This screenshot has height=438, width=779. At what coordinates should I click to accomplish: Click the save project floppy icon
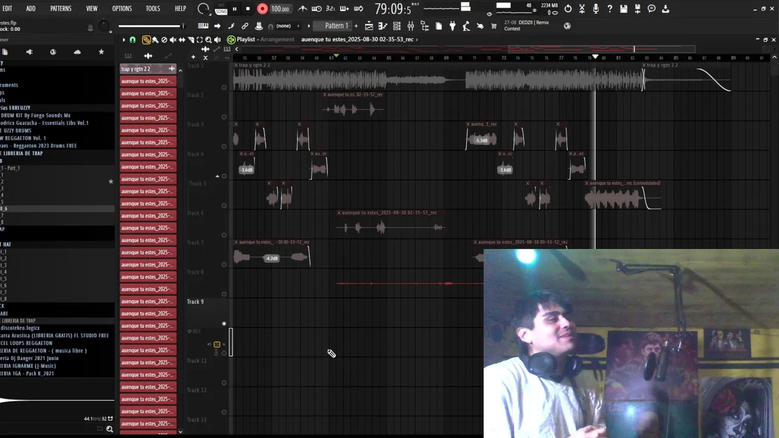coord(624,9)
